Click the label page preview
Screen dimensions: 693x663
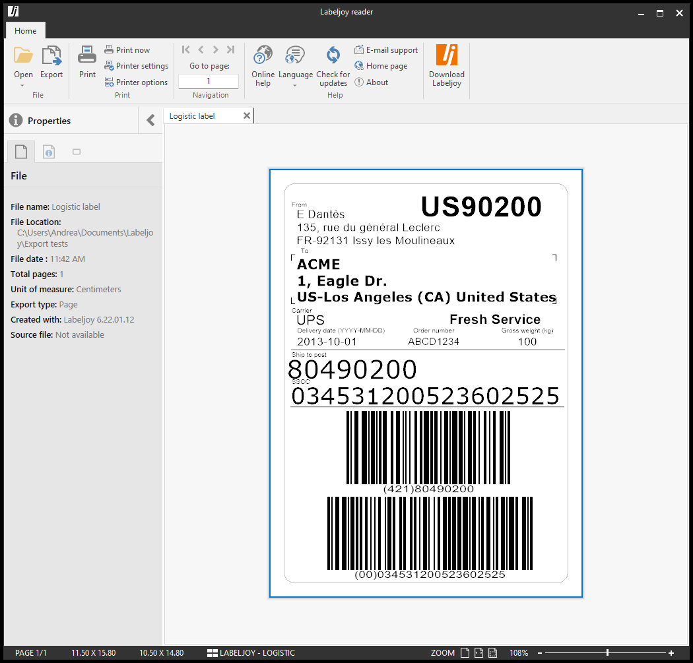[426, 383]
